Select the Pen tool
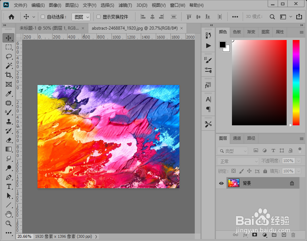 point(9,177)
